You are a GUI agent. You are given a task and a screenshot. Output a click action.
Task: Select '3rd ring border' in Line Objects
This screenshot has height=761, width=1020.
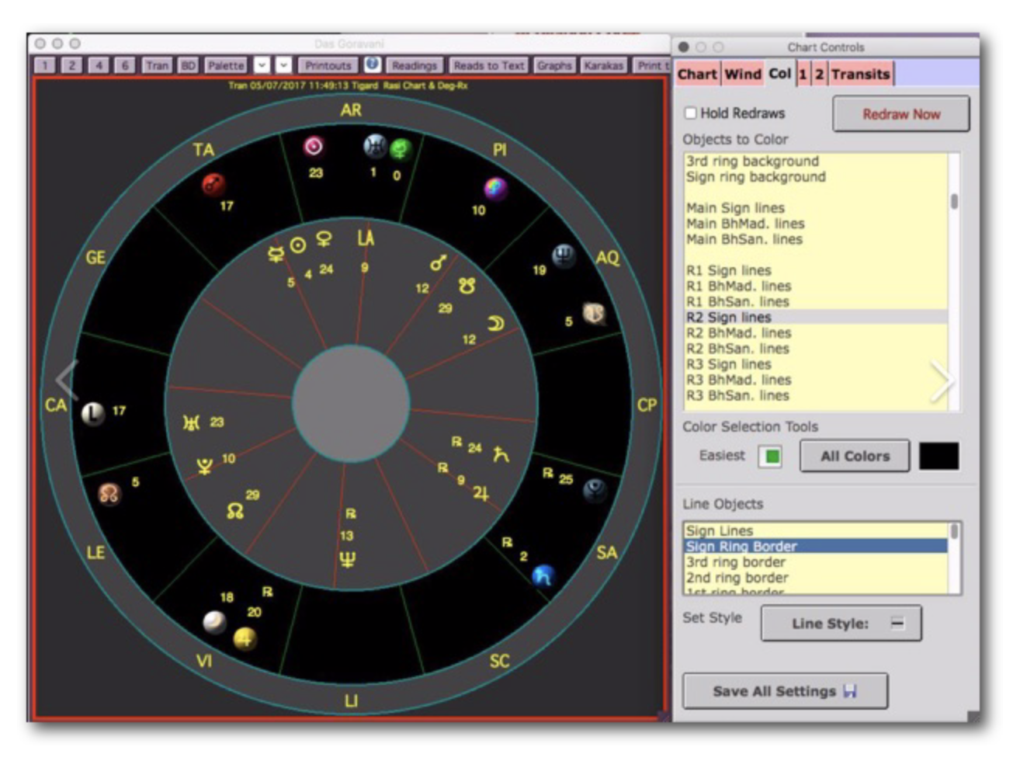click(x=736, y=562)
